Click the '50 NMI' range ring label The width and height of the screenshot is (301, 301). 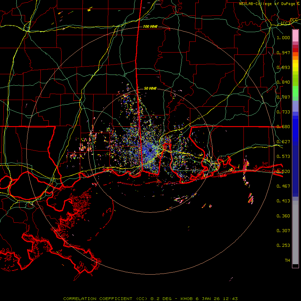150,88
